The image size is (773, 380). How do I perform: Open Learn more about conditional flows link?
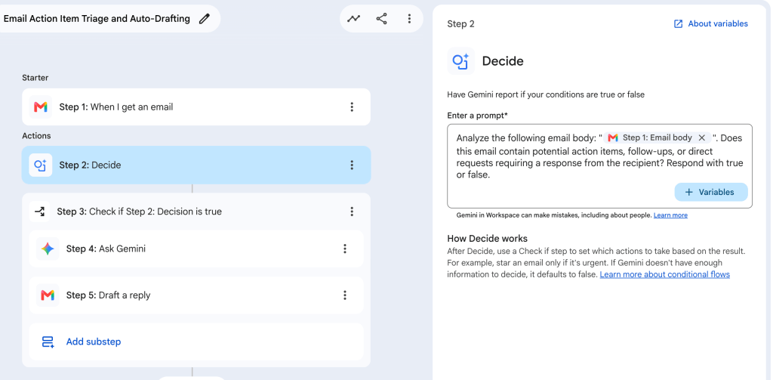point(664,274)
